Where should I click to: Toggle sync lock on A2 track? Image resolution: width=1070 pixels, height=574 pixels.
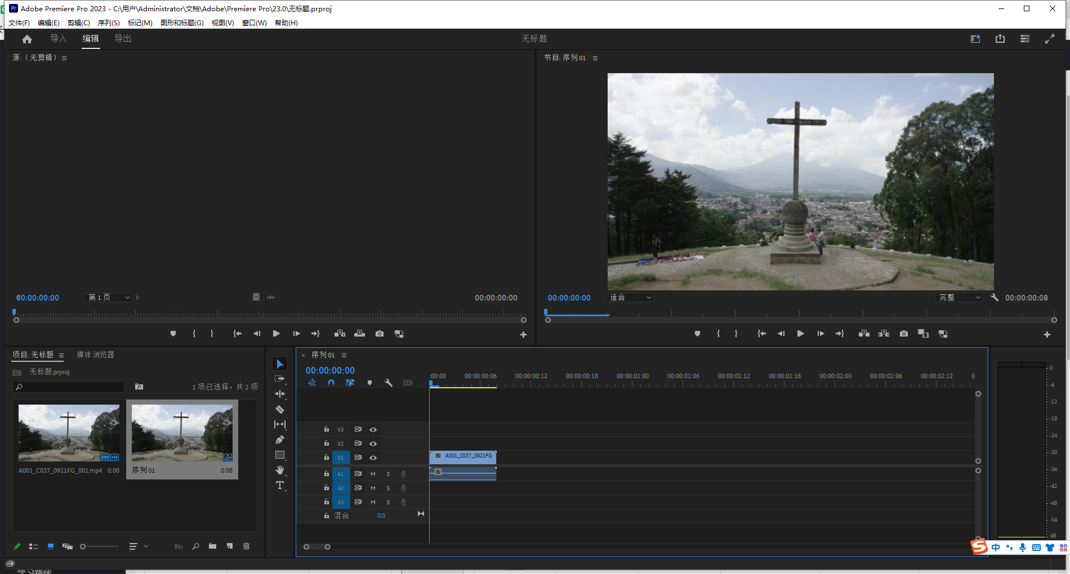(358, 488)
